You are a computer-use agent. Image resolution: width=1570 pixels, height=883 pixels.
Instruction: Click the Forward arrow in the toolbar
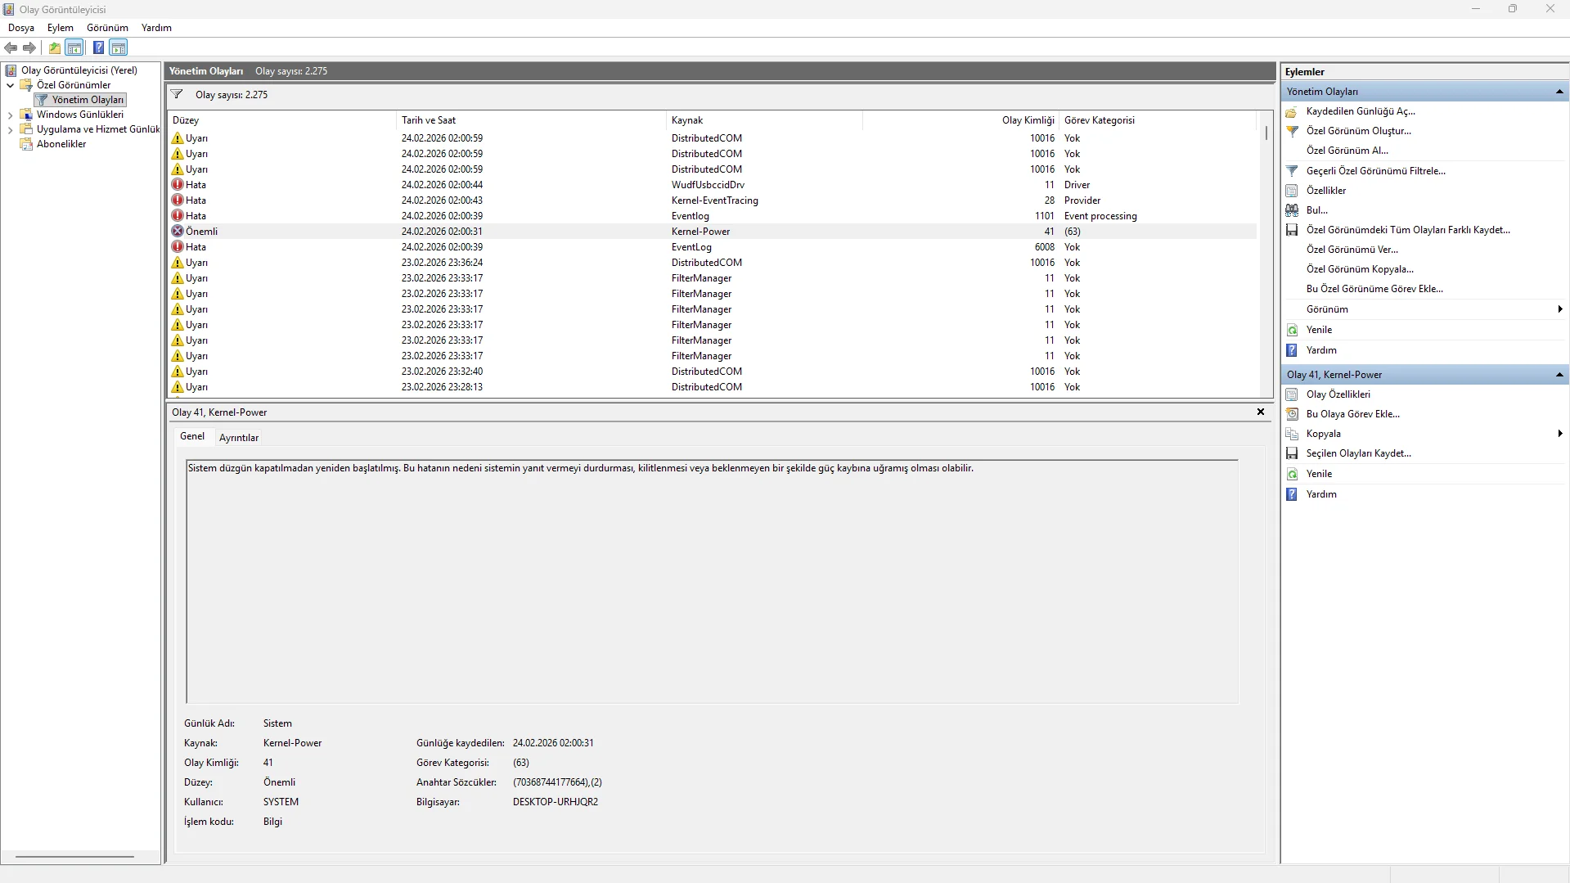(x=29, y=47)
